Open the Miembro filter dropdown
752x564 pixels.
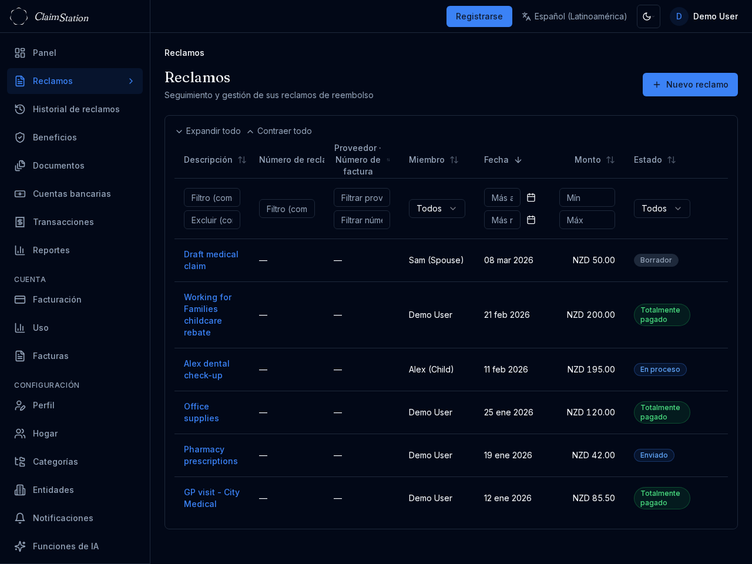pos(437,209)
